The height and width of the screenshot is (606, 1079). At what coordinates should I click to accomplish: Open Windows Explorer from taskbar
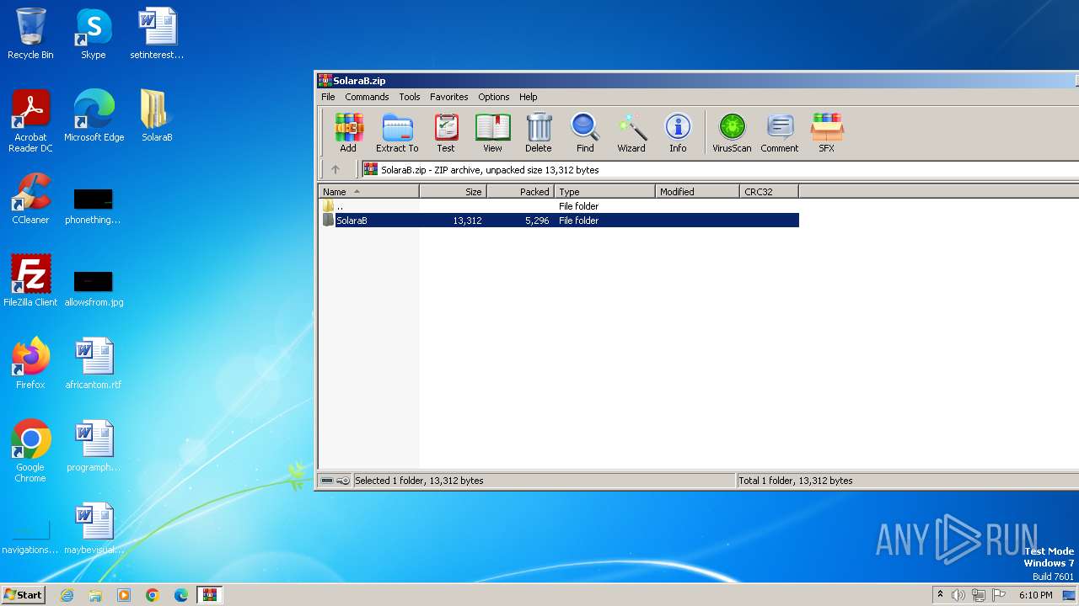point(95,595)
